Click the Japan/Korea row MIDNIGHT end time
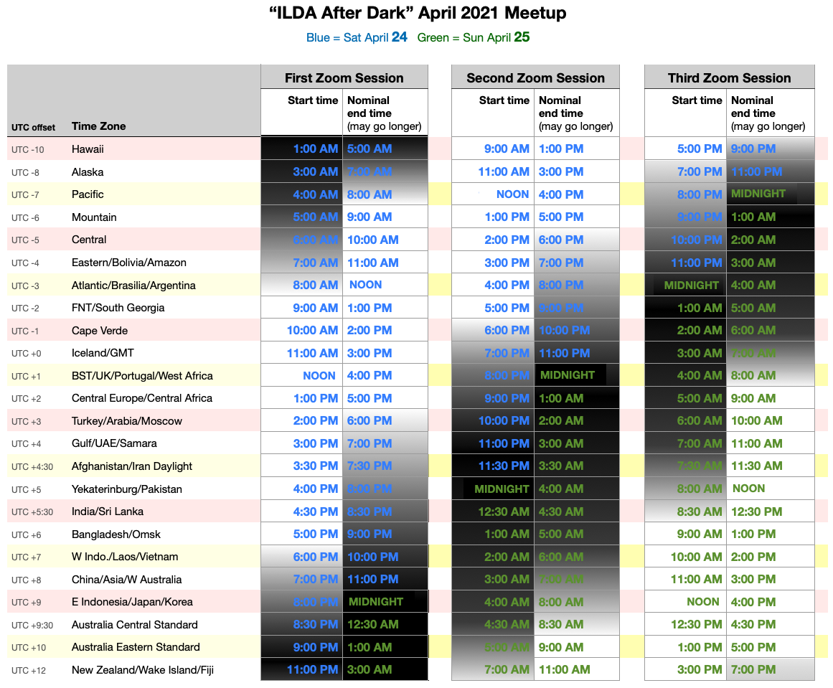 tap(375, 602)
